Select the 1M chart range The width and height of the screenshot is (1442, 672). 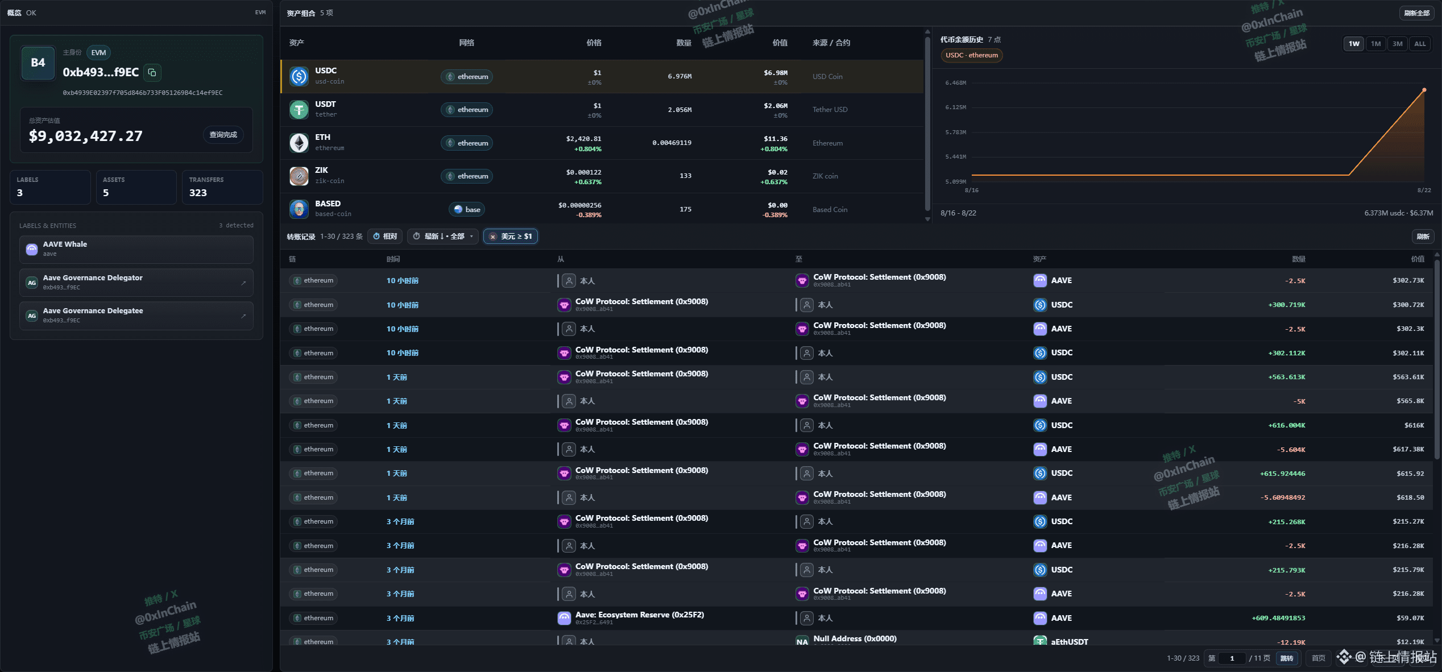coord(1375,44)
